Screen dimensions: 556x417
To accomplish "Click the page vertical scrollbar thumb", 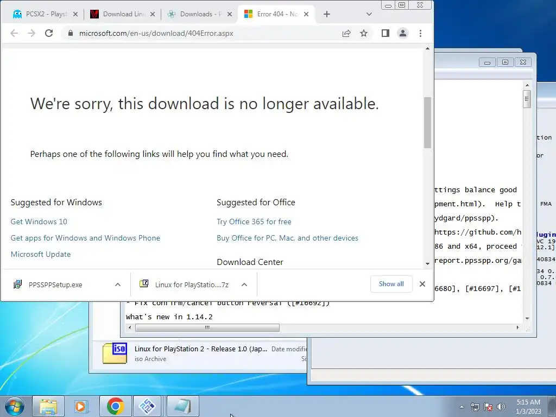I will coord(428,122).
